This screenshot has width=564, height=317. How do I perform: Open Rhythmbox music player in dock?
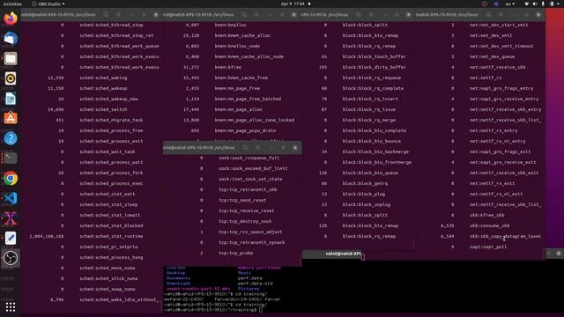(x=11, y=78)
